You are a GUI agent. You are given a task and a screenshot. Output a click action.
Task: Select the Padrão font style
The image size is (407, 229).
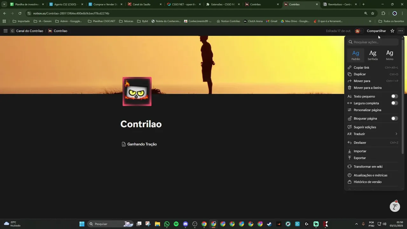click(356, 55)
